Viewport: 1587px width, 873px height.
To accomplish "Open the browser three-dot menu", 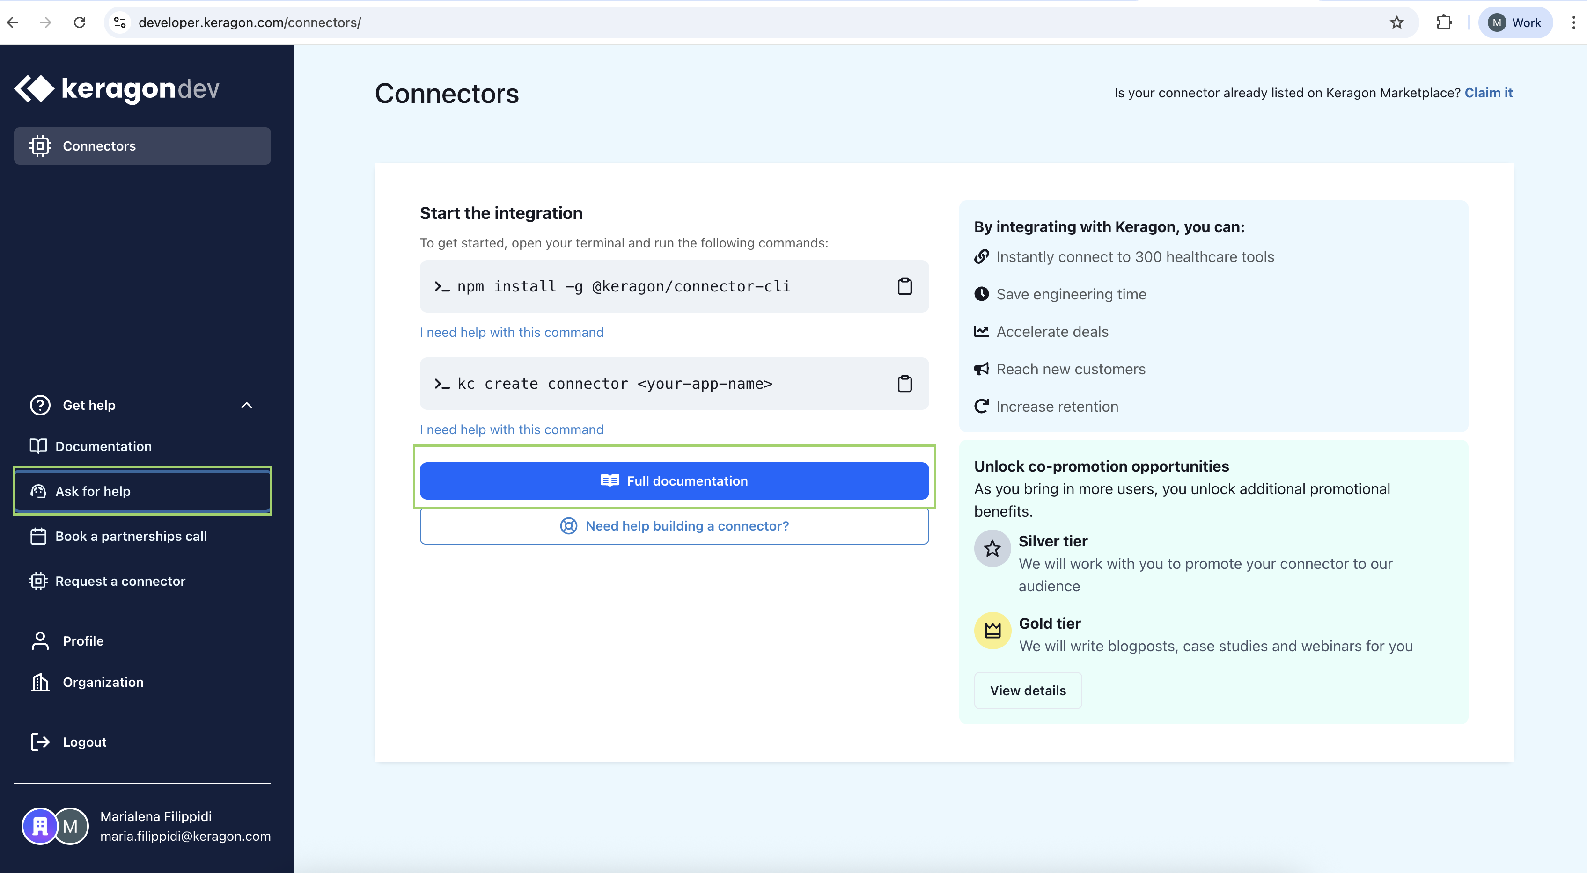I will (1573, 23).
